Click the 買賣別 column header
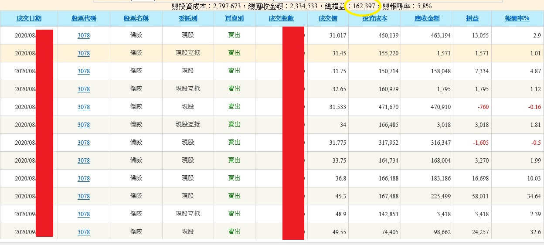Image resolution: width=544 pixels, height=245 pixels. (235, 19)
